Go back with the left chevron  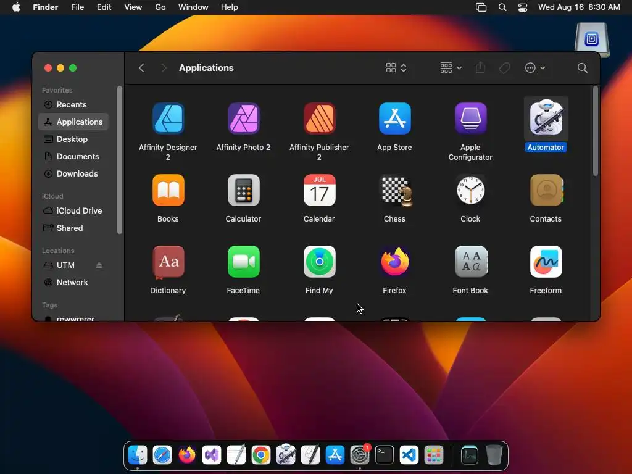point(141,68)
